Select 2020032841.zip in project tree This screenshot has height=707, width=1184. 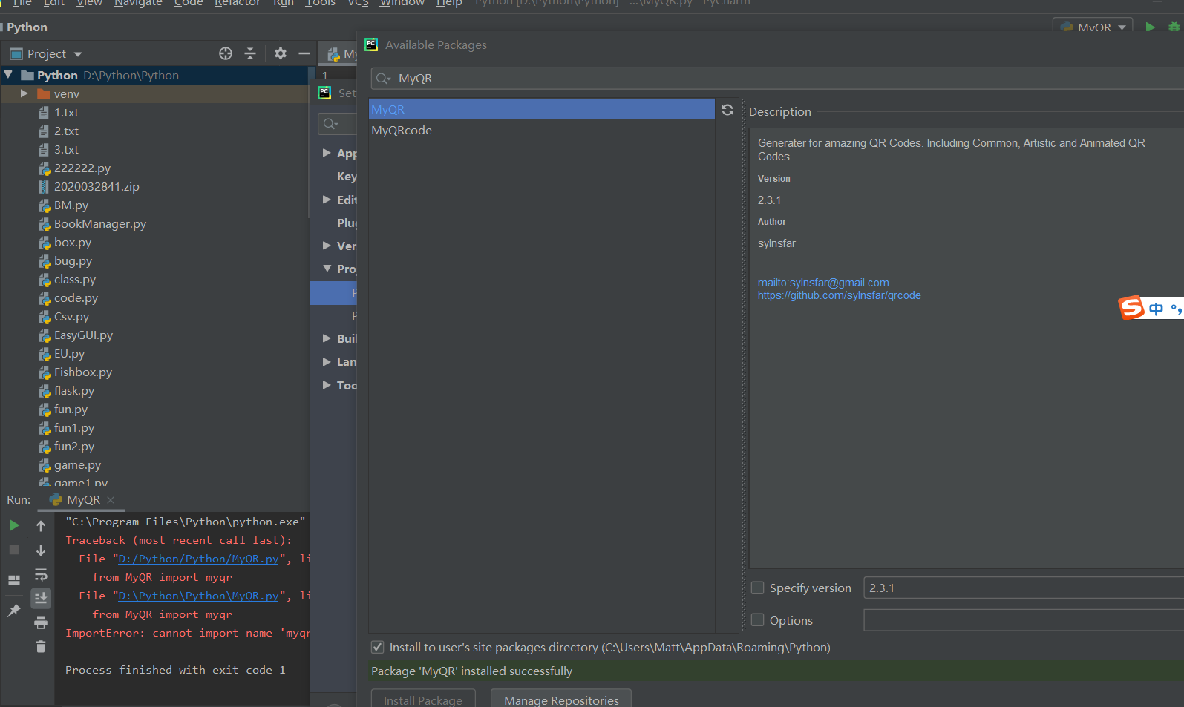[x=97, y=186]
